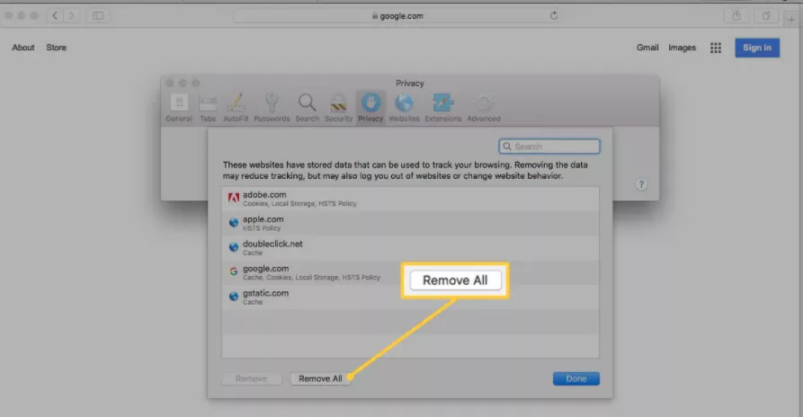Click the Google favicon in the list
The width and height of the screenshot is (803, 417).
234,271
